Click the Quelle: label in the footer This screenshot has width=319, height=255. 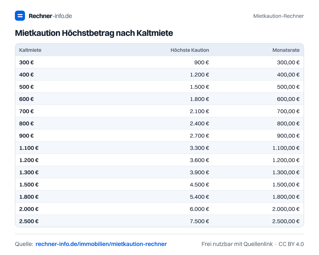[x=24, y=244]
